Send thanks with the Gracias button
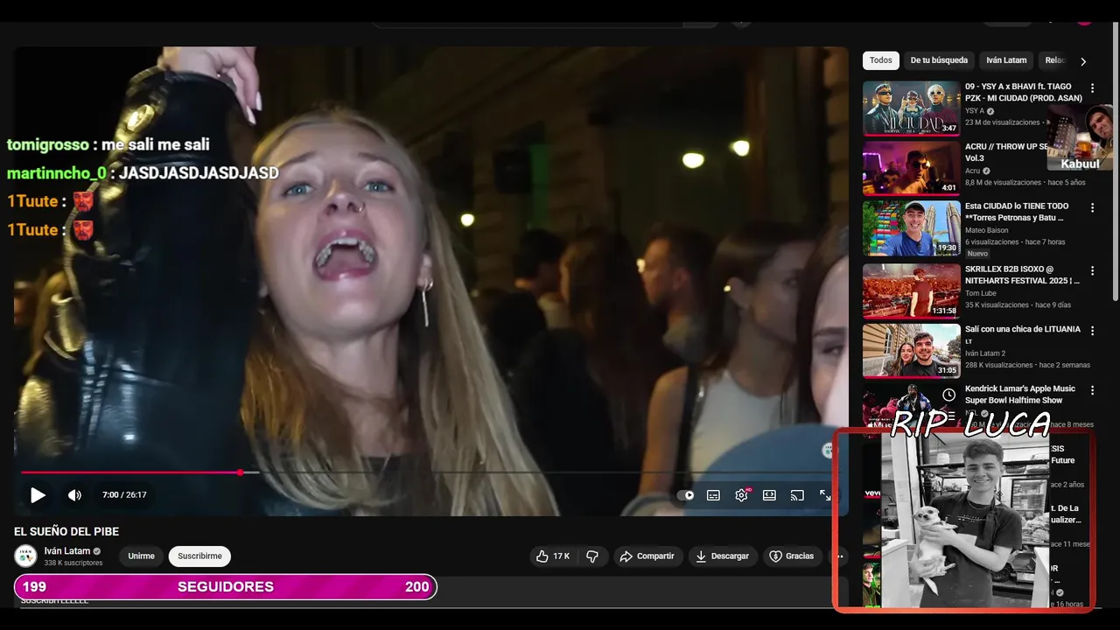Viewport: 1120px width, 630px height. pos(791,556)
